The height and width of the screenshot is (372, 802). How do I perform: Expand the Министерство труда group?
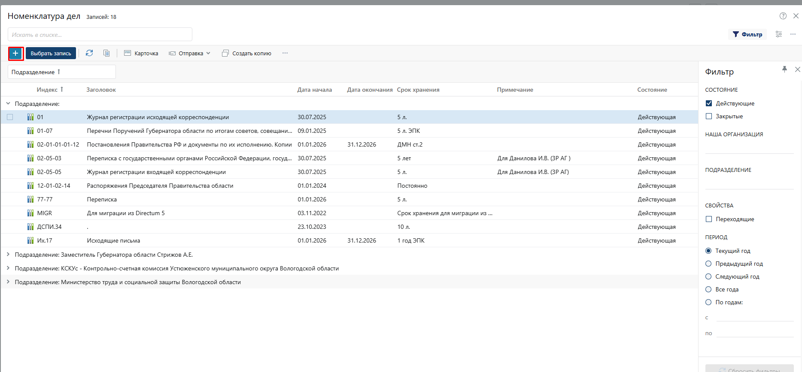(8, 282)
